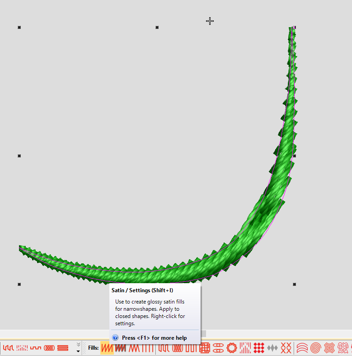Apply the curved arcs stitch effect
The width and height of the screenshot is (352, 356).
302,348
